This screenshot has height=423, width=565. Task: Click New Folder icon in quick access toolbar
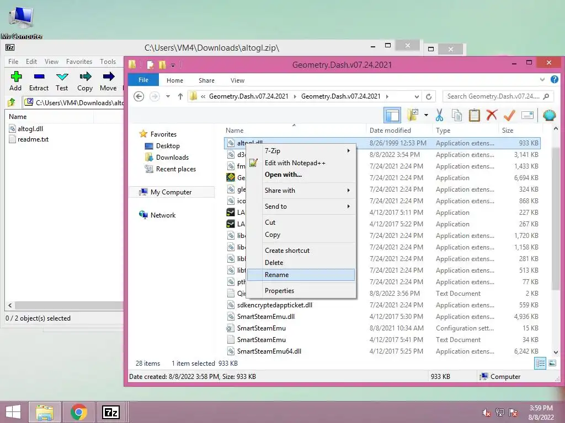(162, 65)
